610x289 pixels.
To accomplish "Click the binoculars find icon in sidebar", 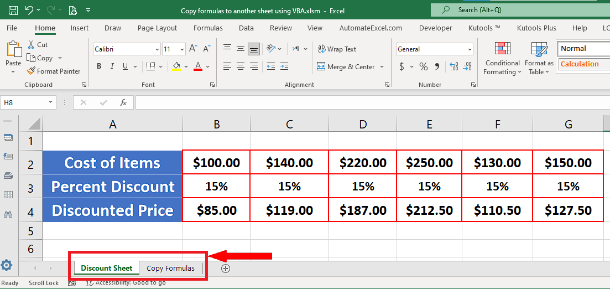I will click(x=8, y=214).
